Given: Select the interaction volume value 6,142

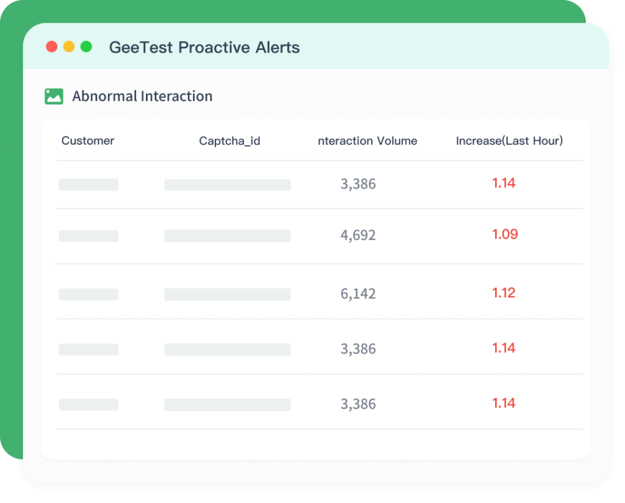Looking at the screenshot, I should (x=358, y=294).
